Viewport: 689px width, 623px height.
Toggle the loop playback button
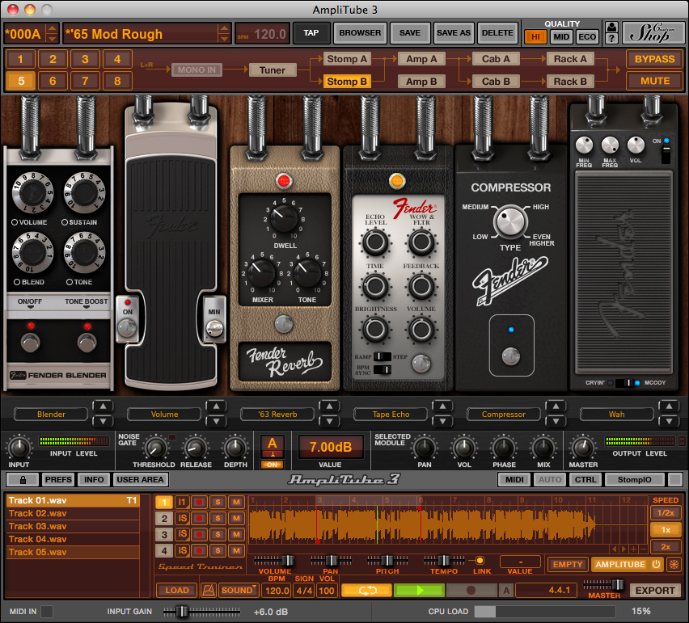pos(366,591)
